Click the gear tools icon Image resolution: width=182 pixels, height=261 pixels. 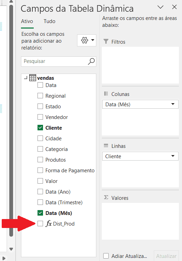pyautogui.click(x=85, y=40)
